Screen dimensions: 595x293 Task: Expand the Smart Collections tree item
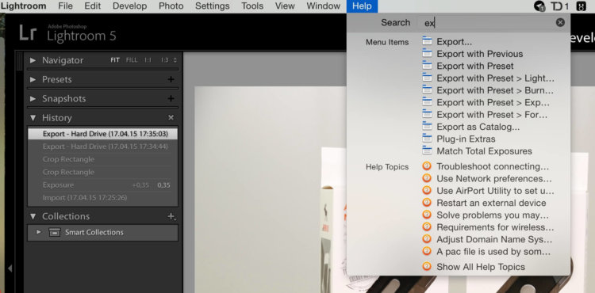pos(38,232)
